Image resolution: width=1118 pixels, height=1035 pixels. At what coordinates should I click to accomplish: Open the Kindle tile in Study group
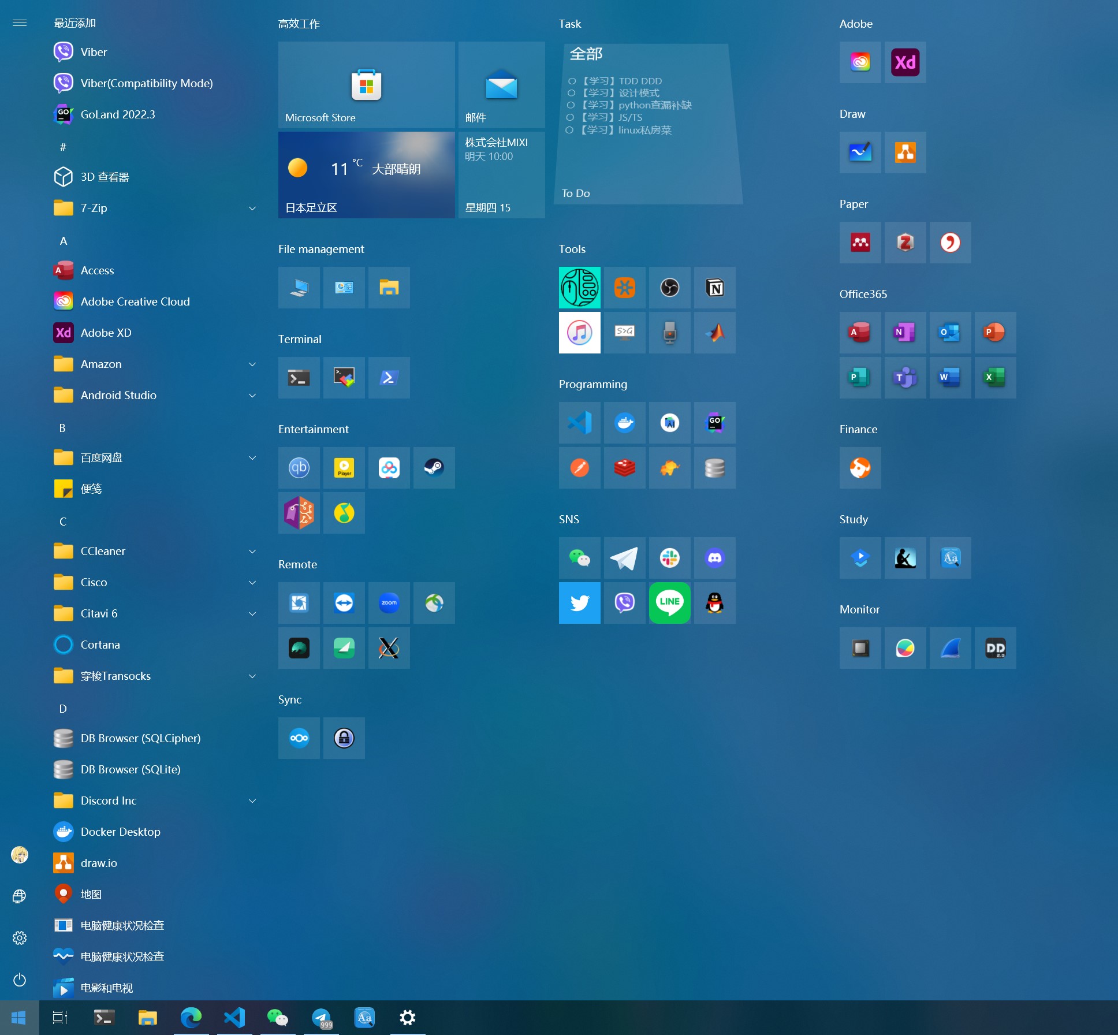pos(905,558)
